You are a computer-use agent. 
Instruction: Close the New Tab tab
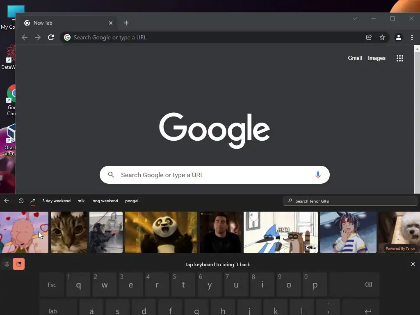click(111, 23)
